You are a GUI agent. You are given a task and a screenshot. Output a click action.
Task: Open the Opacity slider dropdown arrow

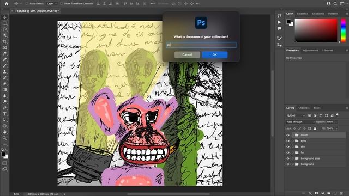click(x=336, y=122)
